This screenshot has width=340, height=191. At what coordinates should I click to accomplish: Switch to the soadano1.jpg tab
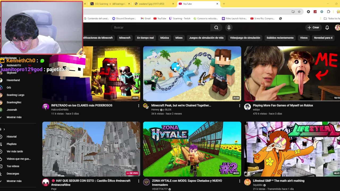(154, 4)
